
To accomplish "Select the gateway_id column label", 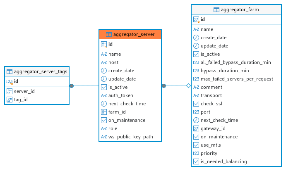I will tap(213, 128).
